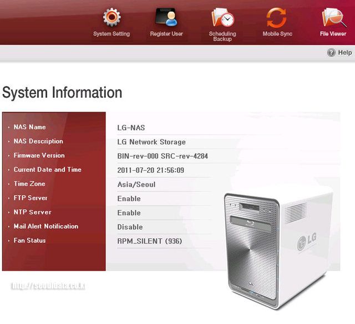355x324 pixels.
Task: Click the NTP Server Enable value
Action: [x=129, y=213]
